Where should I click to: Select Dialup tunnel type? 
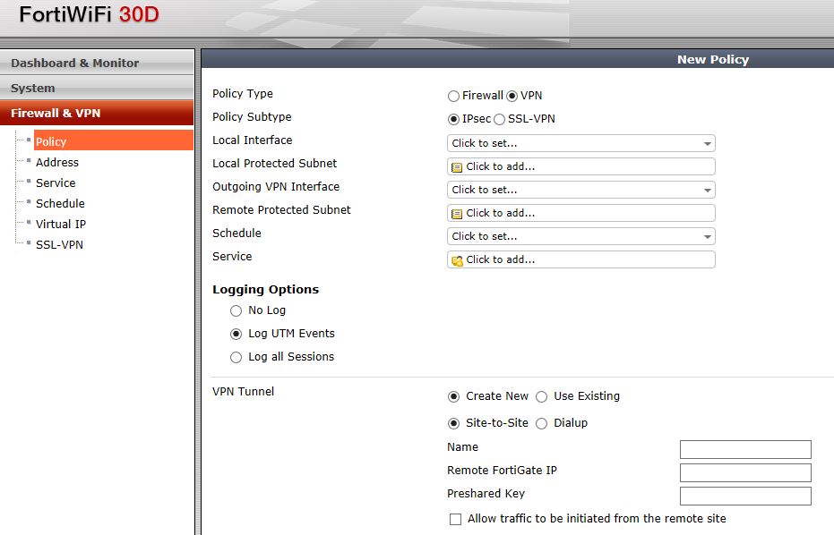click(541, 423)
